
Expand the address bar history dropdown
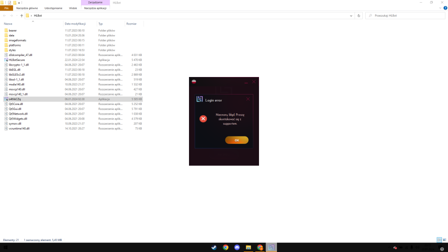pos(351,15)
